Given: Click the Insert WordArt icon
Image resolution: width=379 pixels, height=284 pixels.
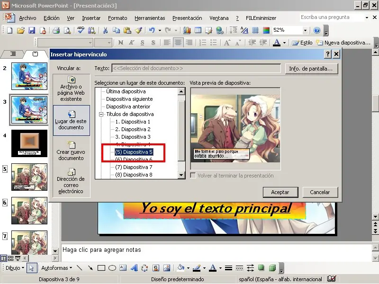Looking at the screenshot, I should click(134, 268).
